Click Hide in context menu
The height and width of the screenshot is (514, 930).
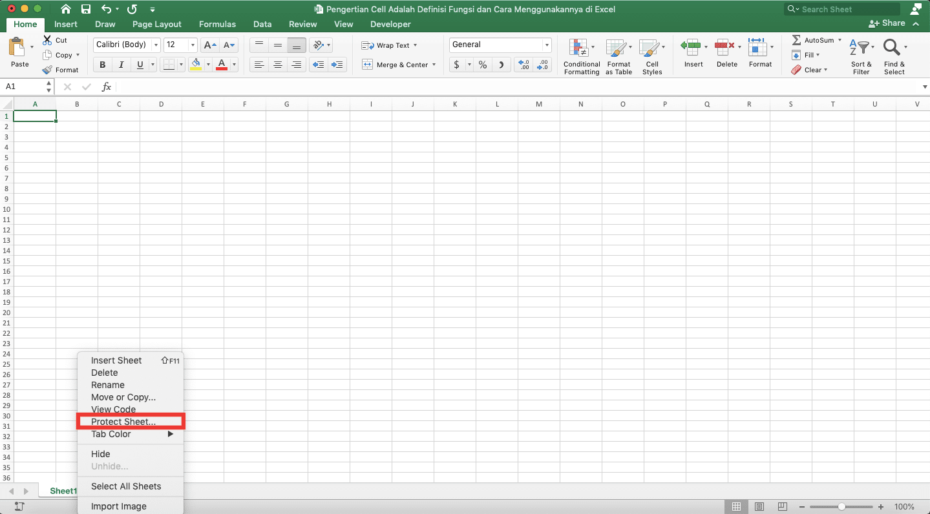[x=101, y=454]
